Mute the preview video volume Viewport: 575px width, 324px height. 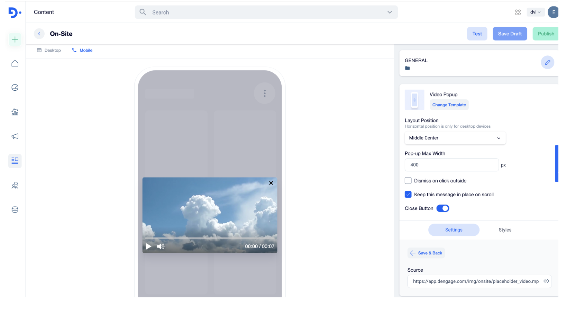pyautogui.click(x=161, y=246)
